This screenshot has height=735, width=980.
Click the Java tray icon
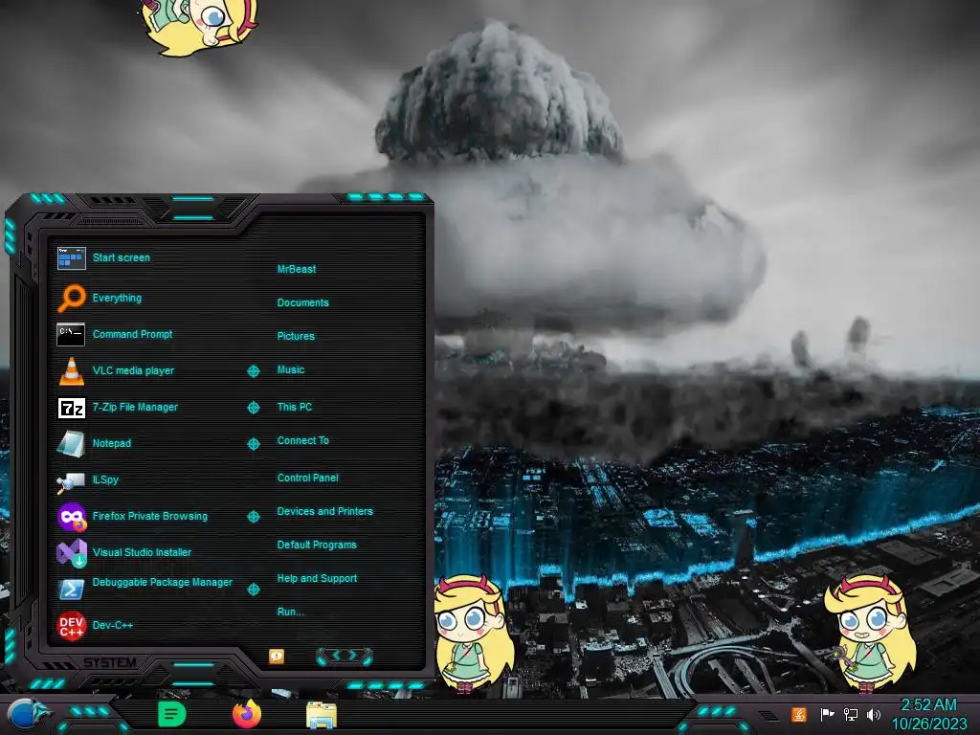[x=799, y=714]
